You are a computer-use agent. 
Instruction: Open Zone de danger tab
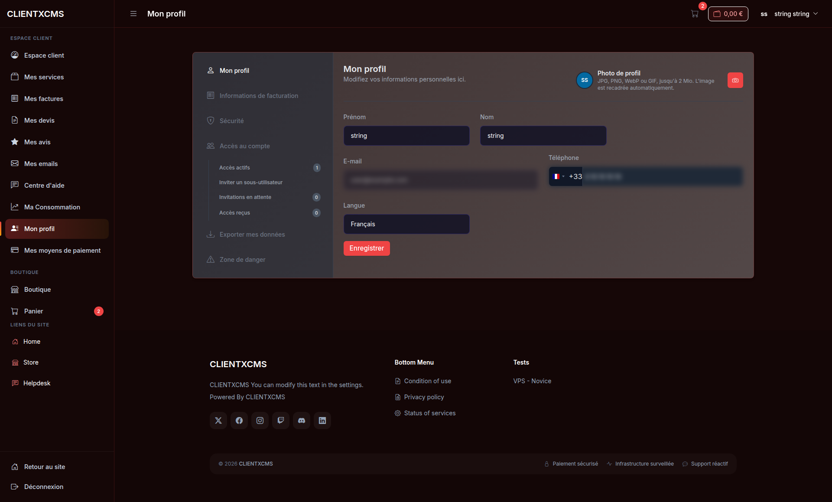(x=263, y=260)
